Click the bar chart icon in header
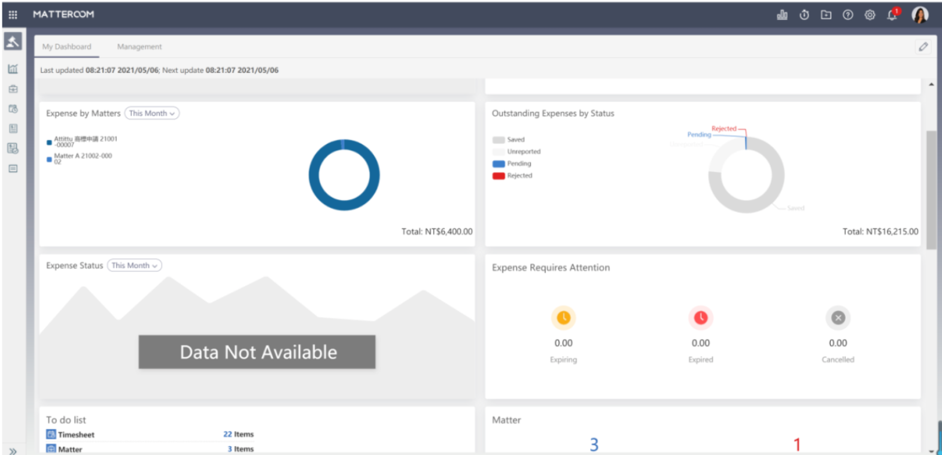Image resolution: width=942 pixels, height=455 pixels. pos(782,15)
